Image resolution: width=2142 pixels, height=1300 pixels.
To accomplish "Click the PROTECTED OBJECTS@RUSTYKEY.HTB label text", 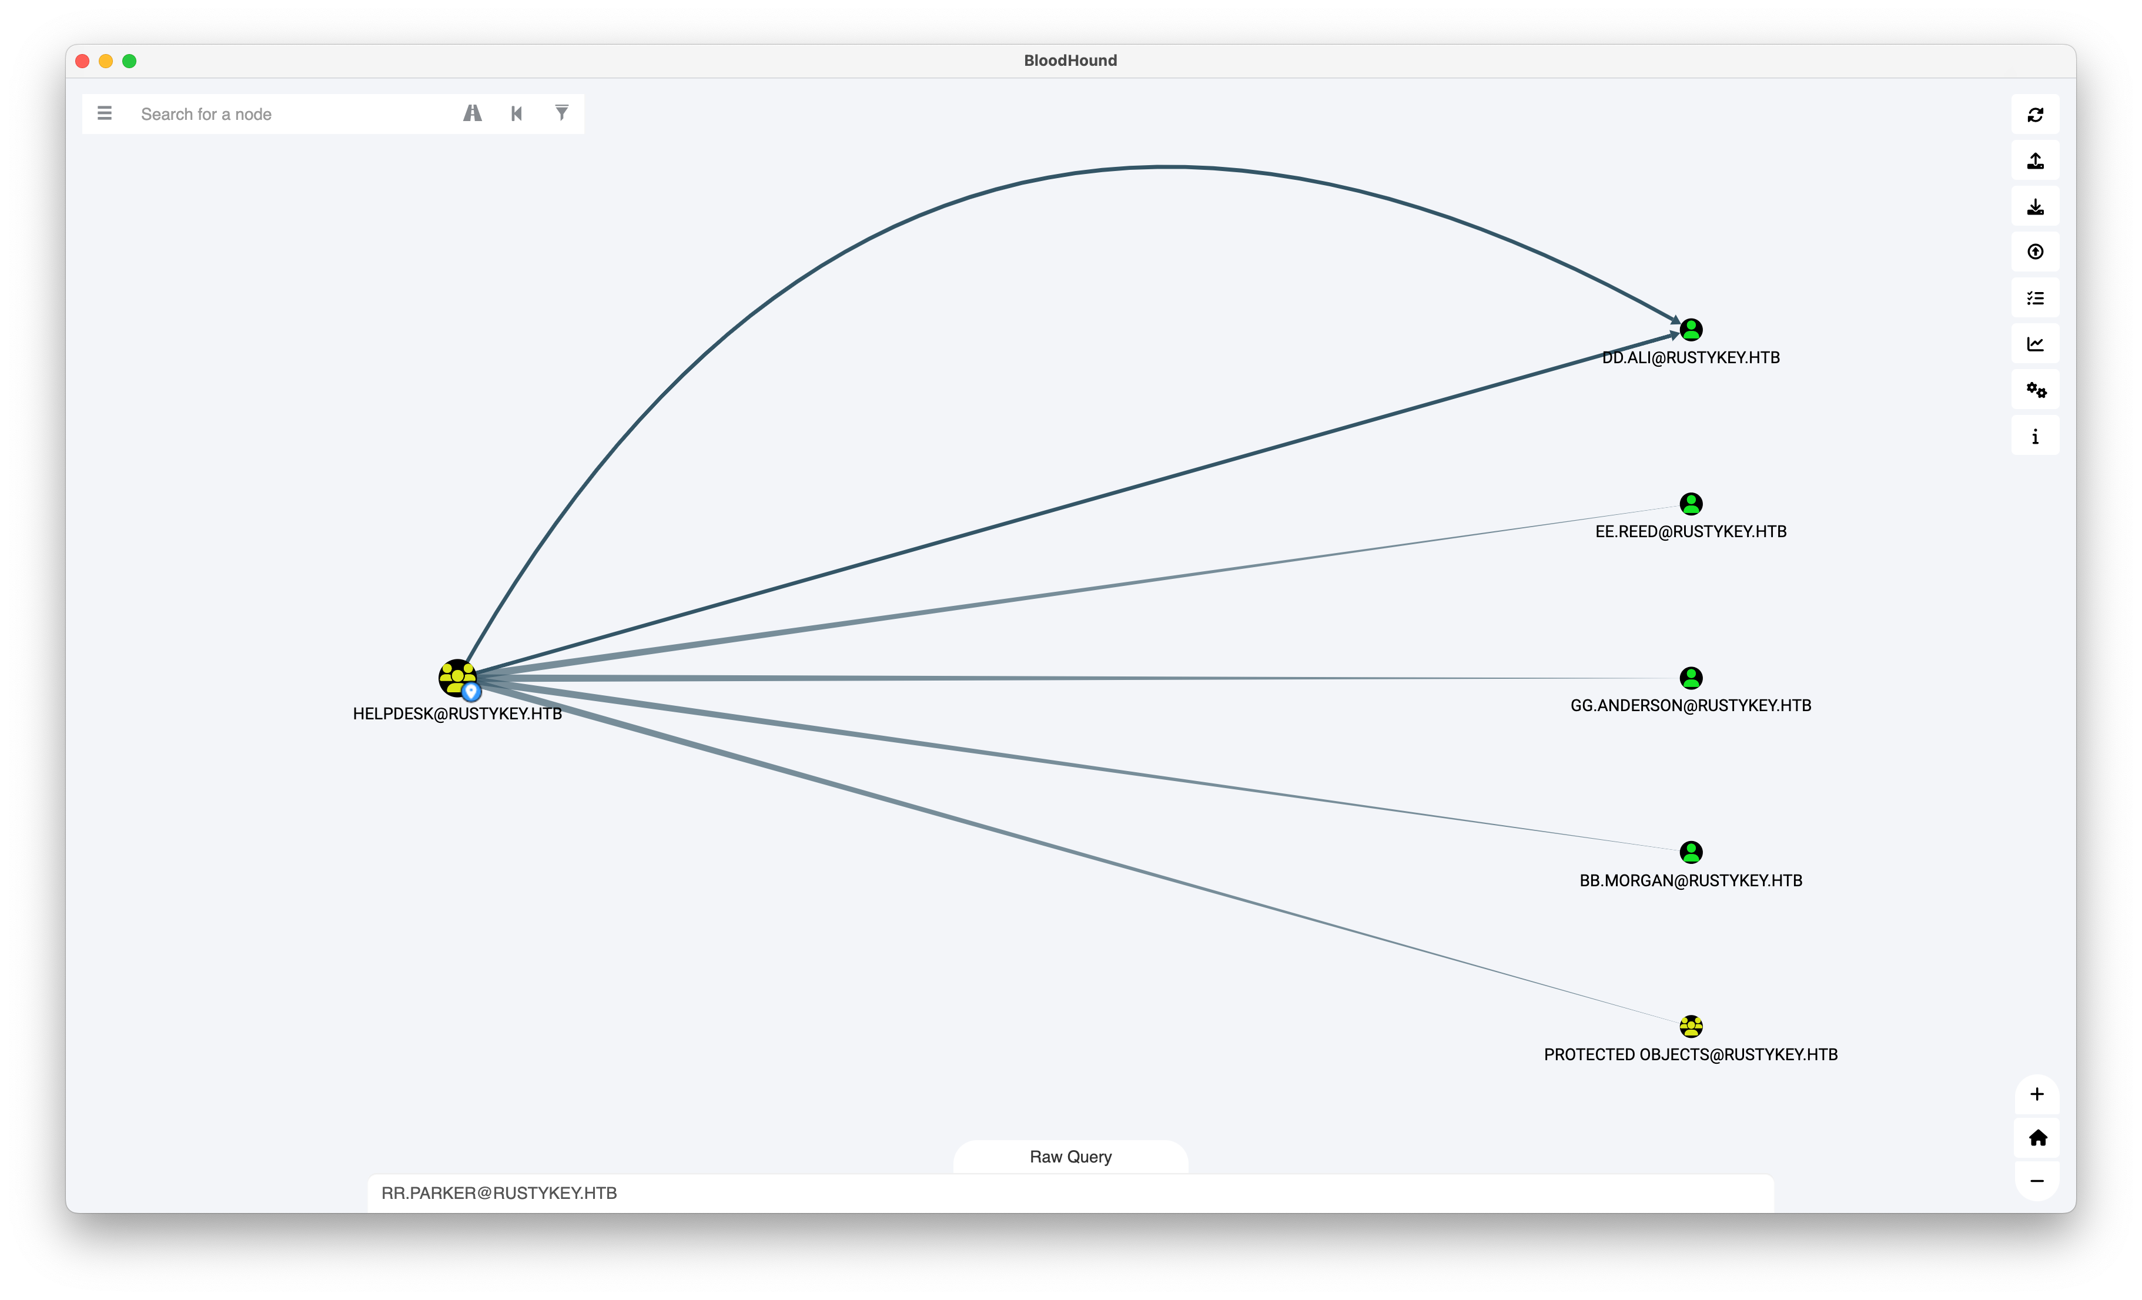I will 1691,1054.
